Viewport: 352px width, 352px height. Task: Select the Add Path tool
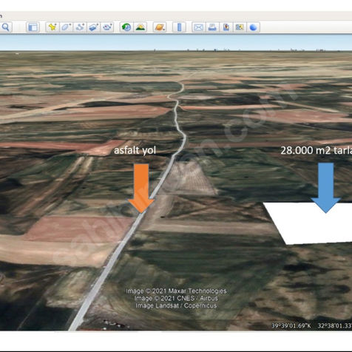point(80,27)
